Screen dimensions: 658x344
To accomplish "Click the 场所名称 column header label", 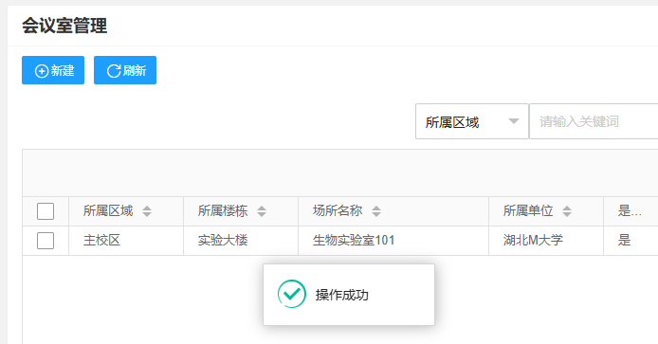I will [x=338, y=210].
